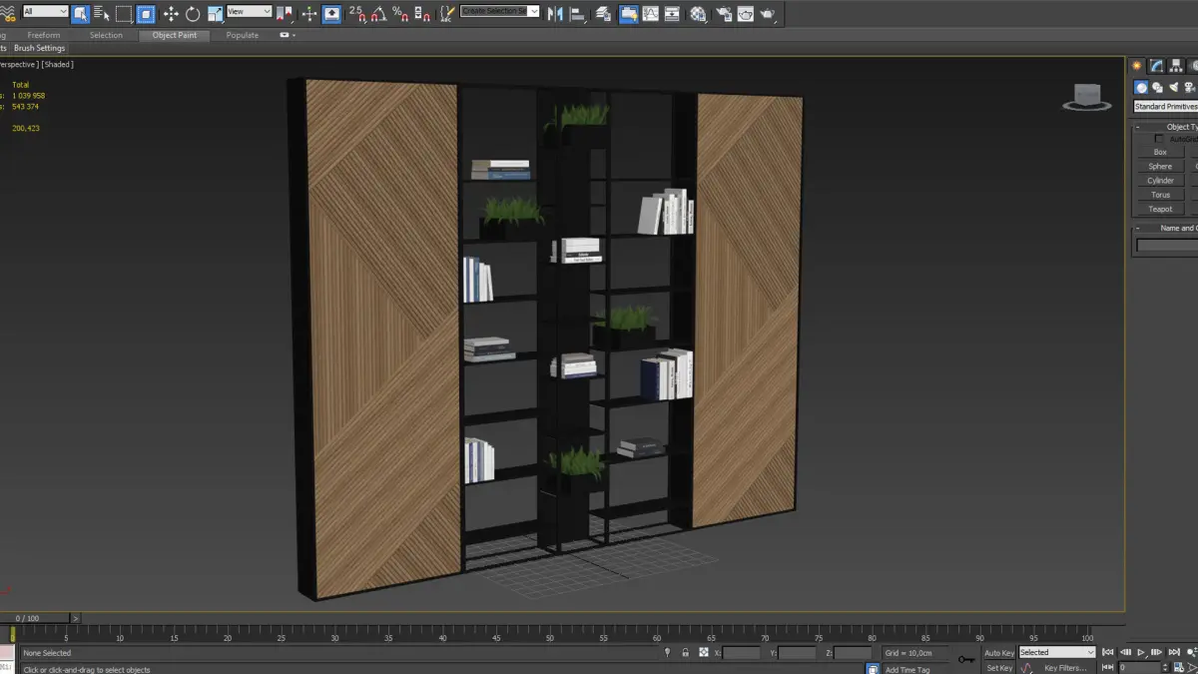Open the Standard Primitives dropdown
This screenshot has width=1198, height=674.
click(x=1165, y=107)
